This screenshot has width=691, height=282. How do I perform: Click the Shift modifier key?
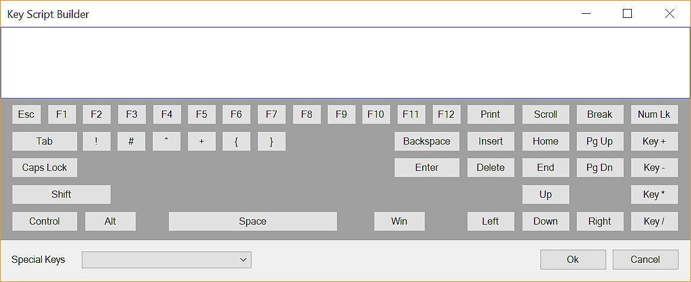[62, 195]
